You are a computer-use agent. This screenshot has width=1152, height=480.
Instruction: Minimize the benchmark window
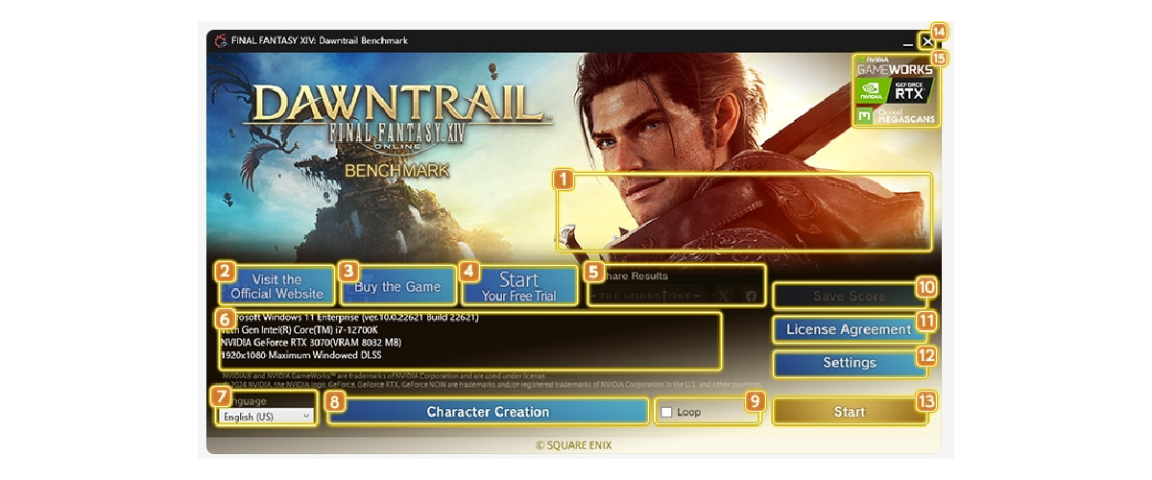[908, 42]
